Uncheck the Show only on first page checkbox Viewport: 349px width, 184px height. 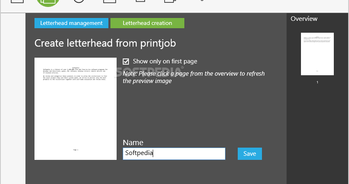point(126,62)
